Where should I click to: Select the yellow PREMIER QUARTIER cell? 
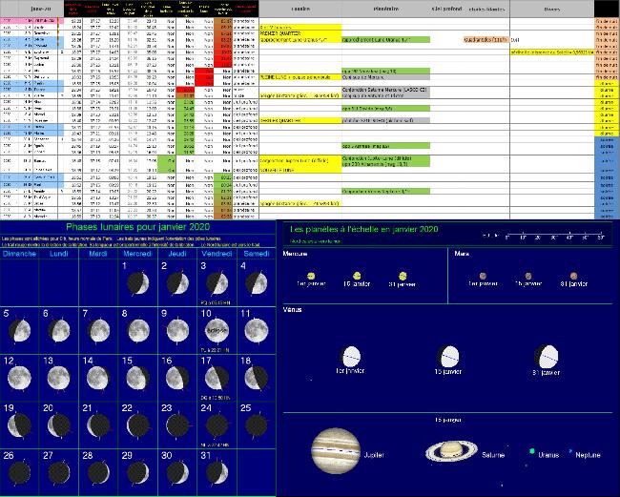click(x=300, y=33)
